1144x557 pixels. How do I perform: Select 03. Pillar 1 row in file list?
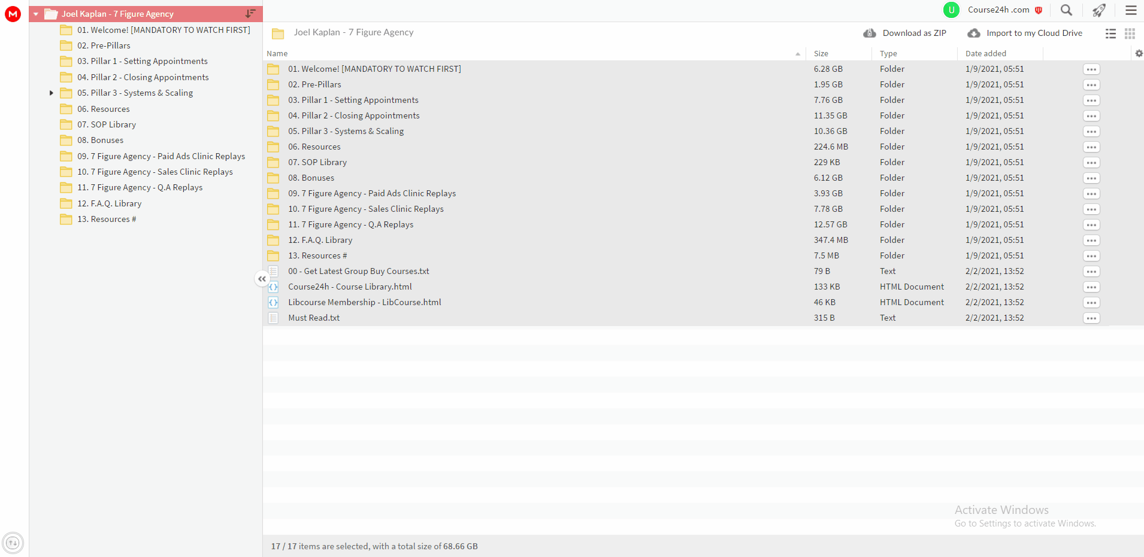(703, 100)
